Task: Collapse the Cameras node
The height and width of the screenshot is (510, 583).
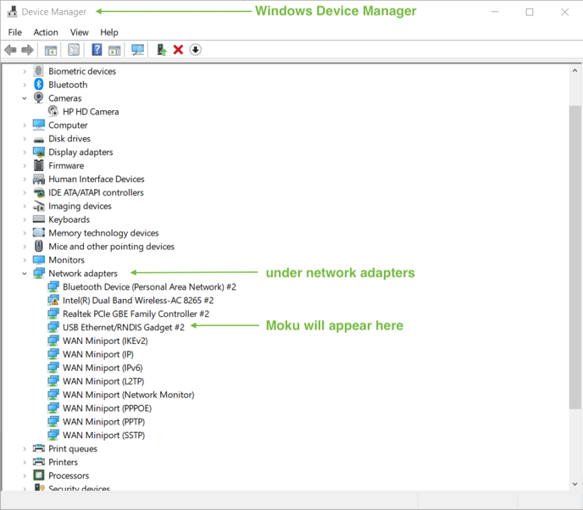Action: (x=25, y=98)
